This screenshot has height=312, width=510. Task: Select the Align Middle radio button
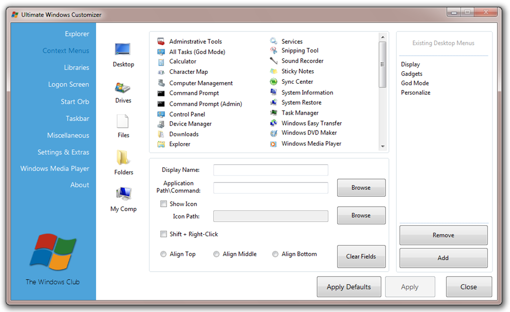click(x=216, y=254)
